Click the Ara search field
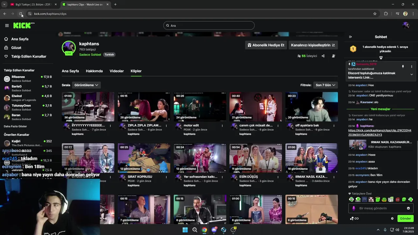This screenshot has height=235, width=418. click(x=209, y=25)
